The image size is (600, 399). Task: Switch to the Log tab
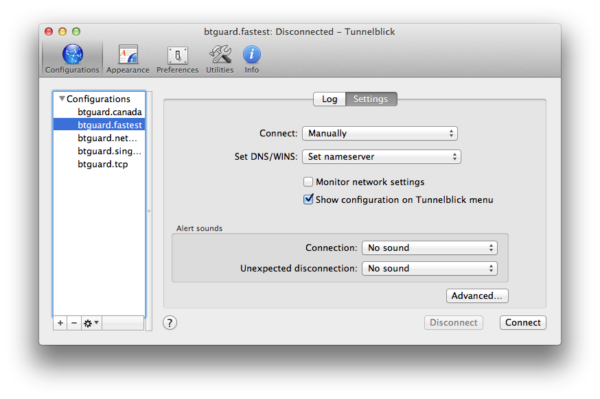tap(330, 99)
